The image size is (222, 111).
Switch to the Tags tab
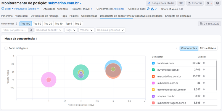(x=64, y=16)
